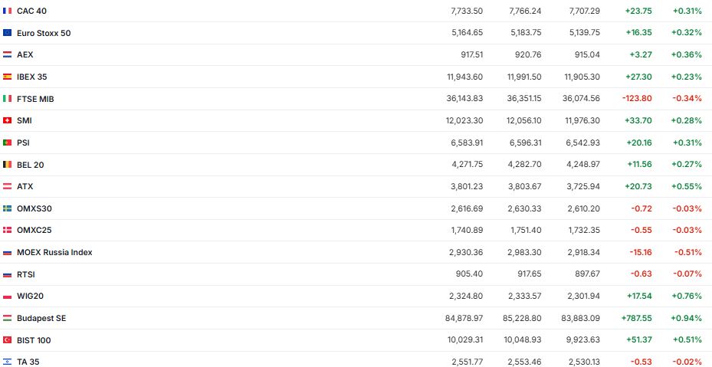This screenshot has height=367, width=712.
Task: Click the Belgium flag icon beside BEL 20
Action: click(7, 165)
